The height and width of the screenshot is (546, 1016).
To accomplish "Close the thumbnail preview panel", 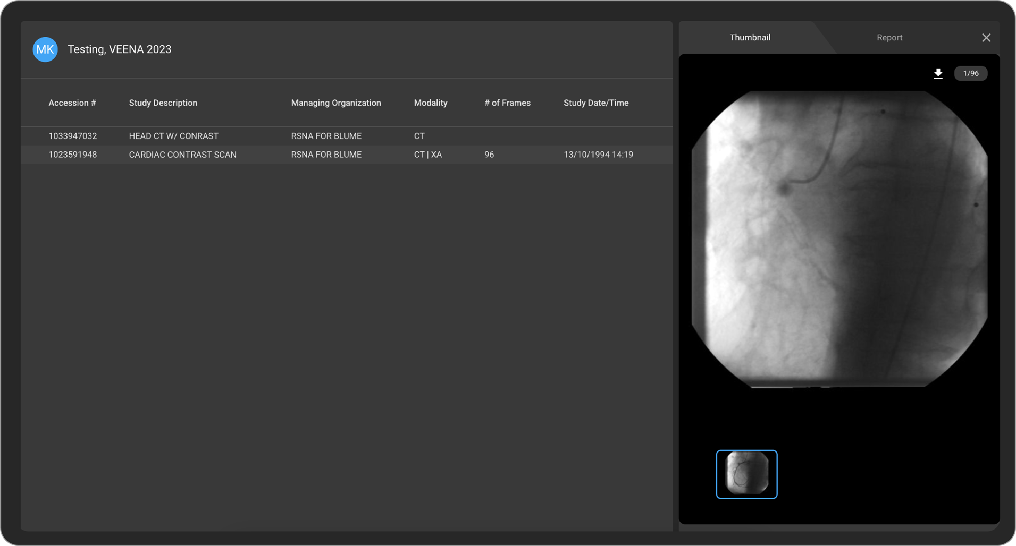I will [x=986, y=38].
